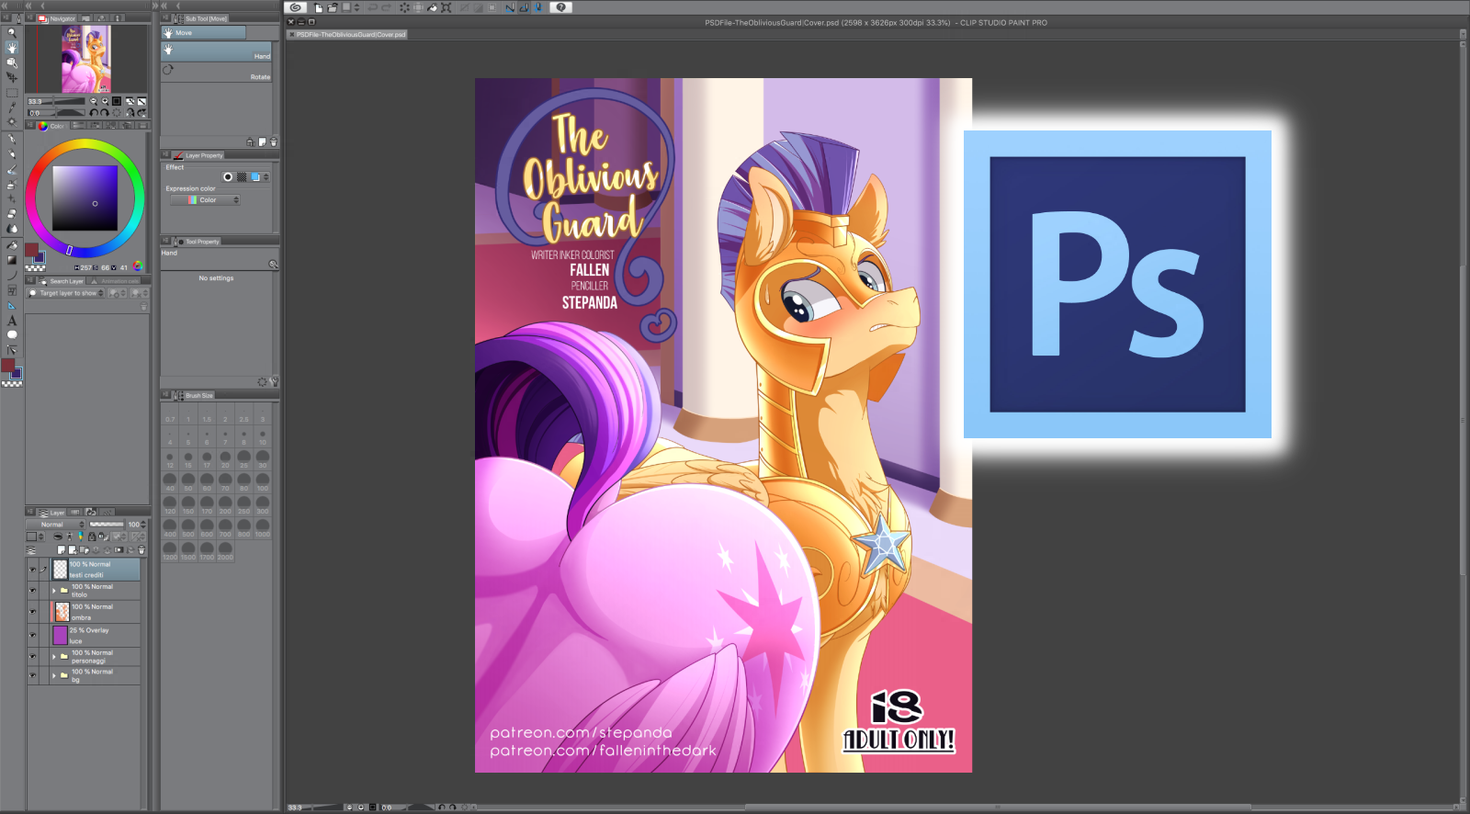Click the Border effect icon in Layer Property
1470x814 pixels.
pyautogui.click(x=228, y=177)
